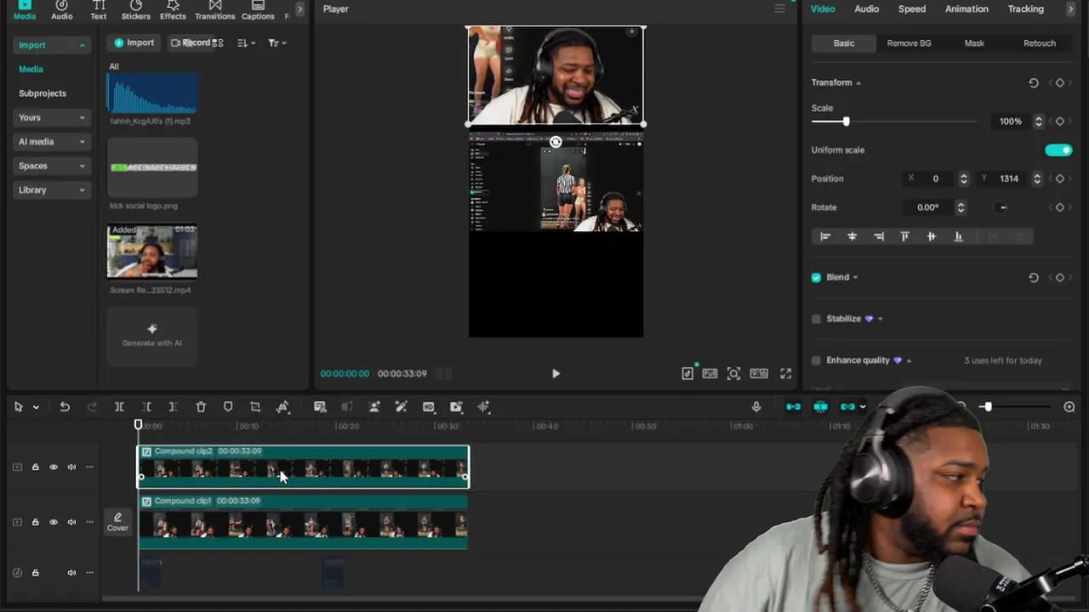Expand the Yours sidebar section

coord(51,117)
